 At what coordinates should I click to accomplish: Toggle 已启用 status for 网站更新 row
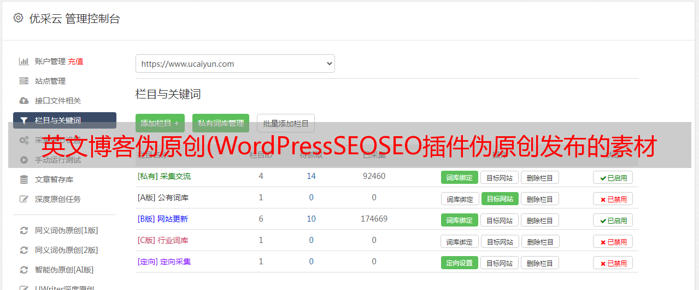coord(613,221)
